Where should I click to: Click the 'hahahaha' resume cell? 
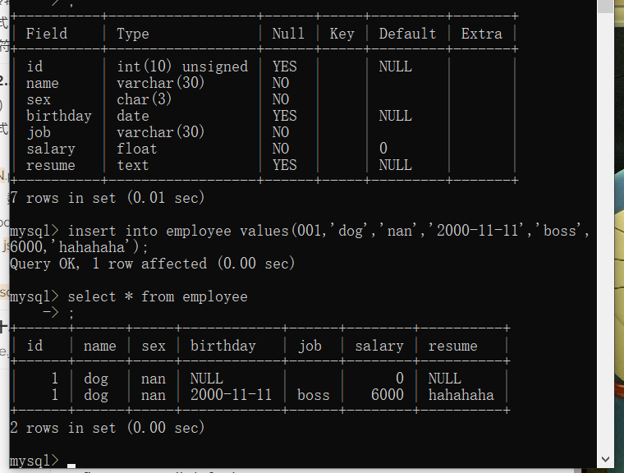pyautogui.click(x=461, y=395)
